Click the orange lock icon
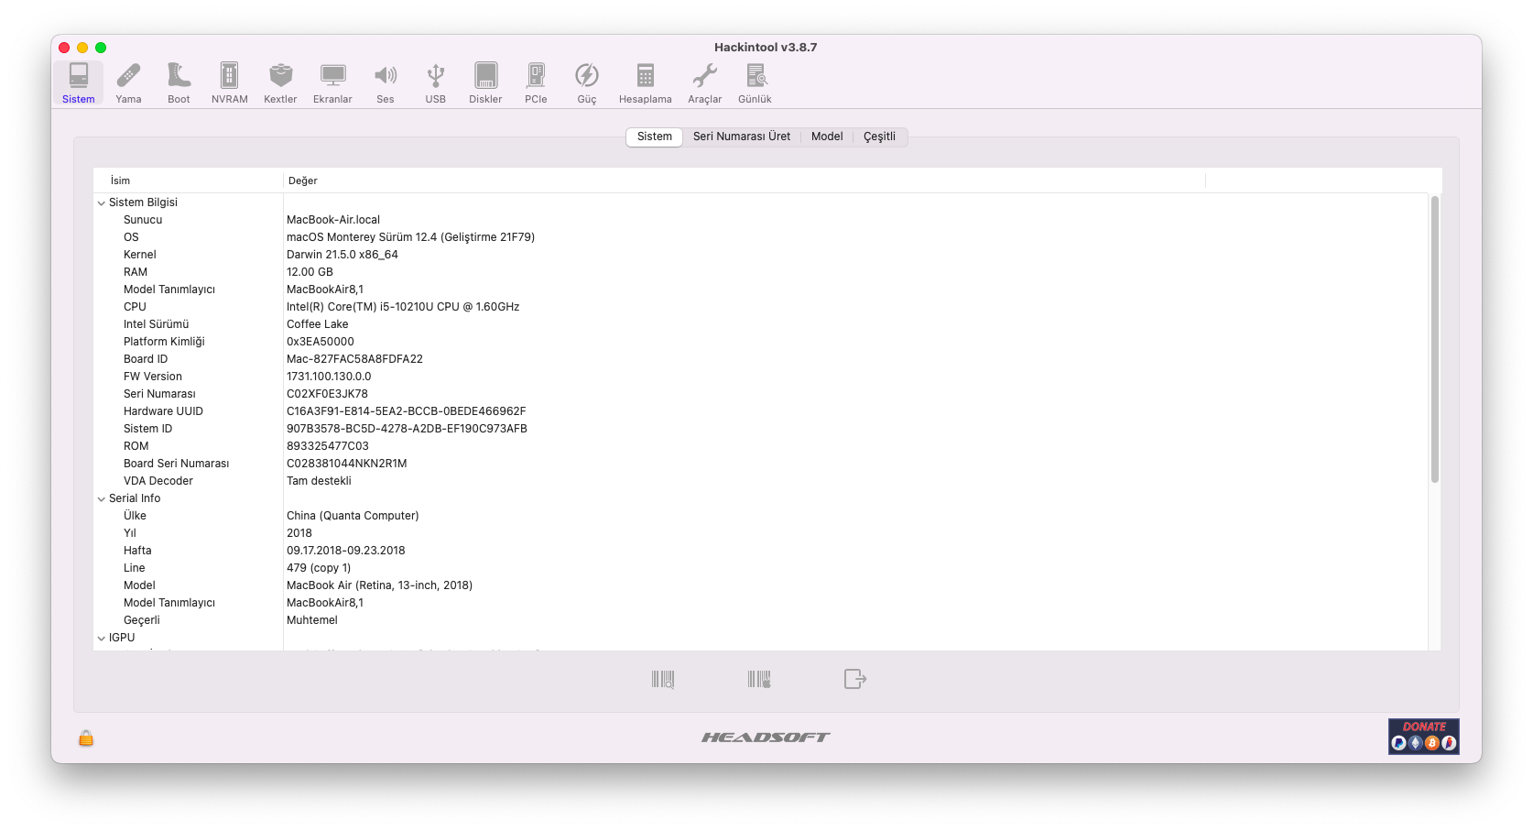 tap(86, 738)
